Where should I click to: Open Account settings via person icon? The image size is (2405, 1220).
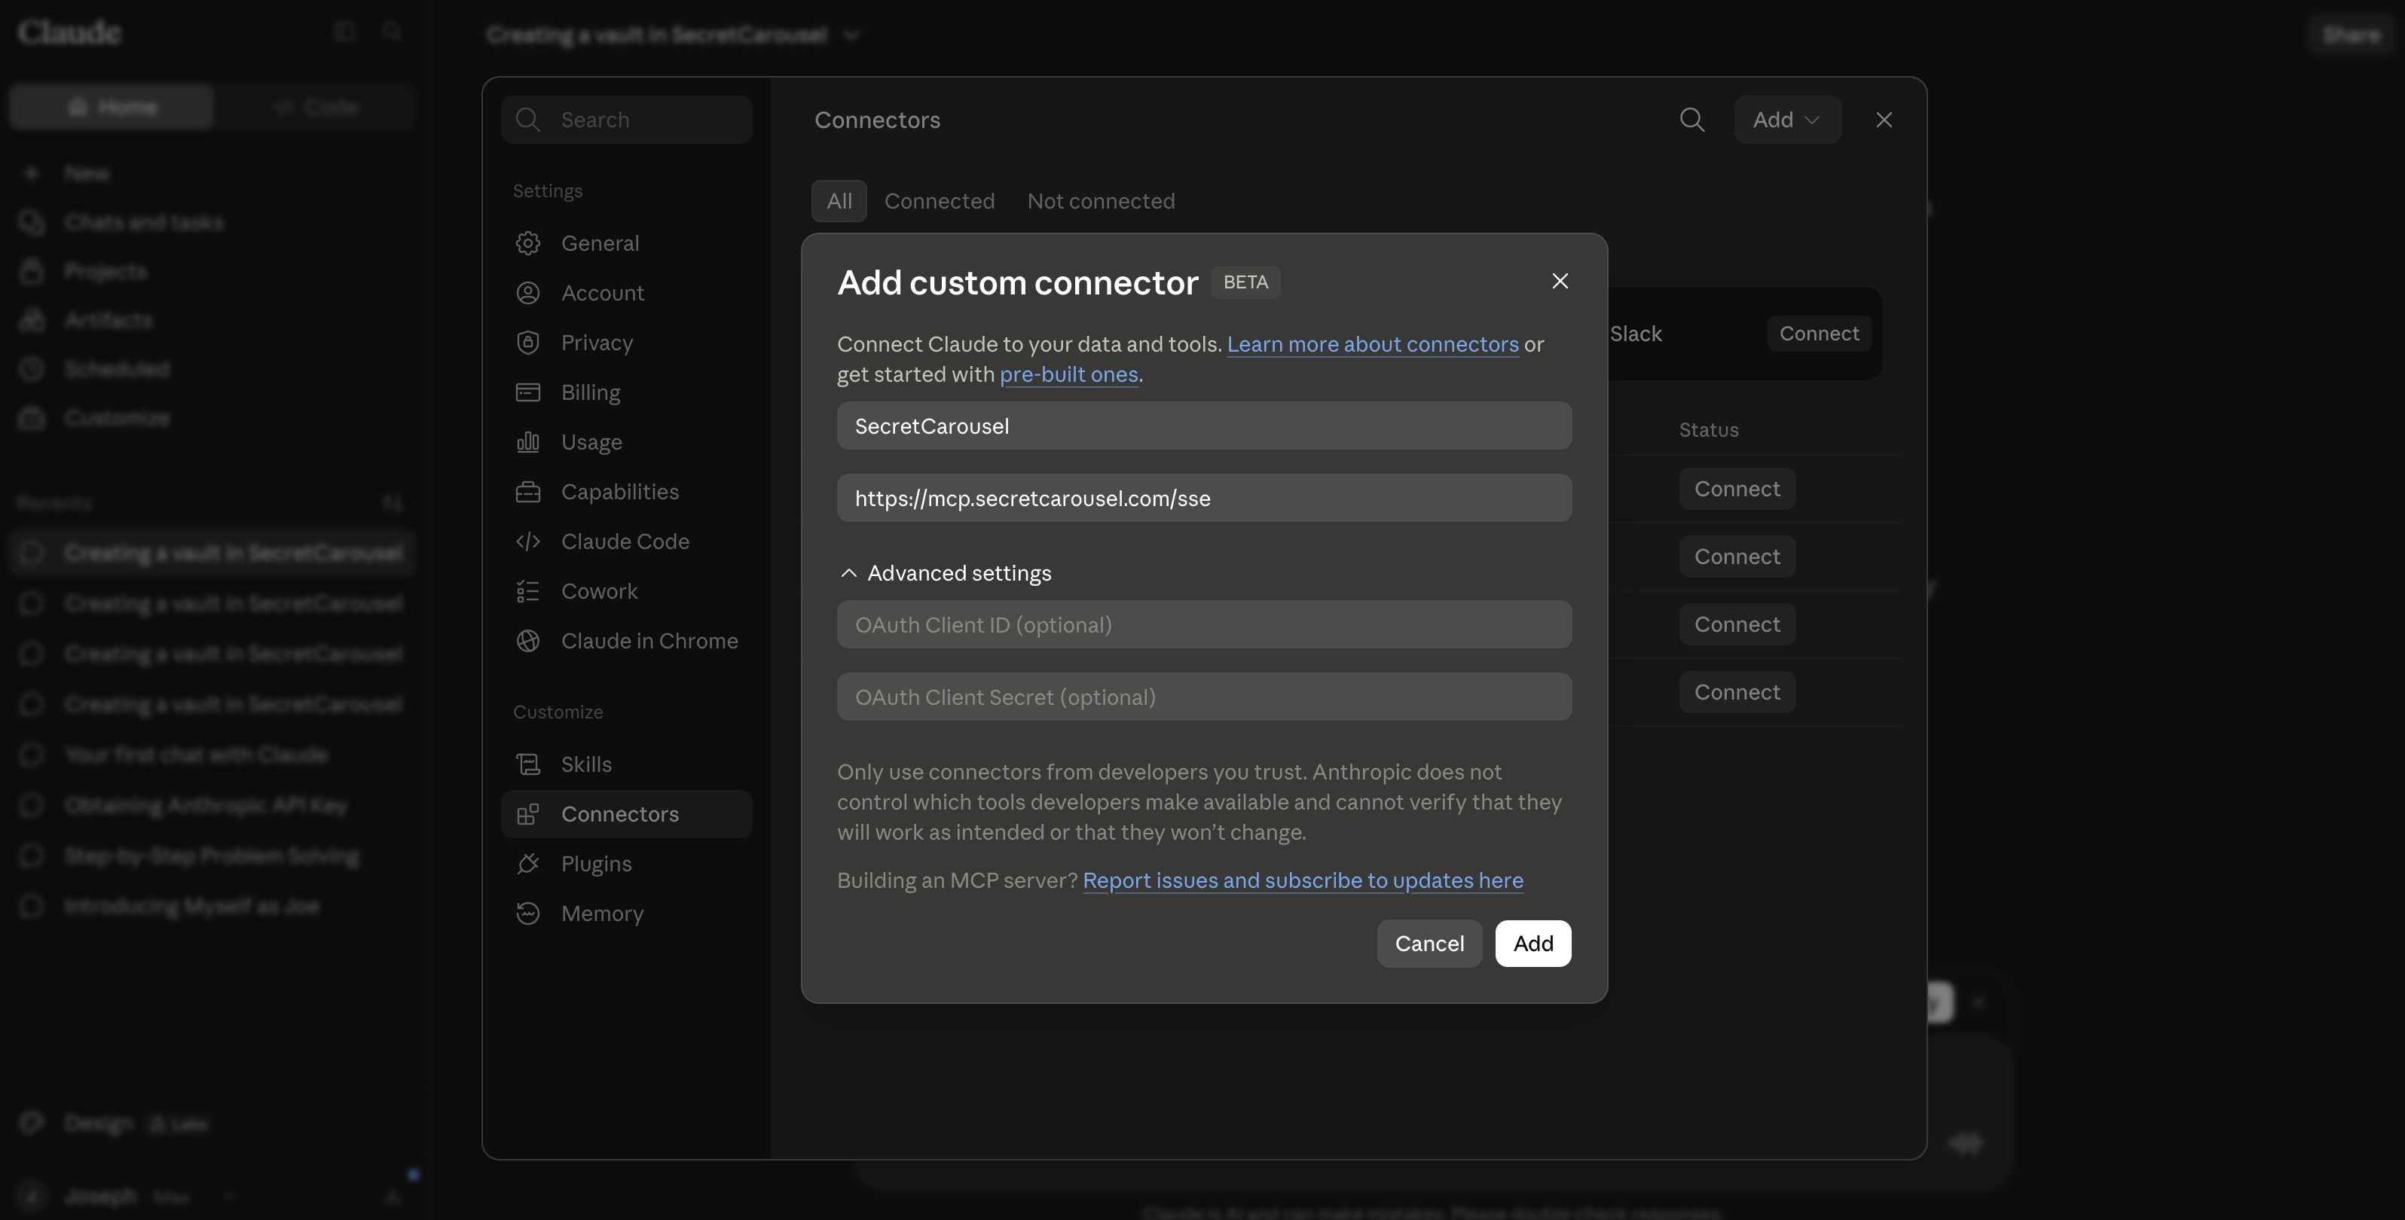click(527, 293)
